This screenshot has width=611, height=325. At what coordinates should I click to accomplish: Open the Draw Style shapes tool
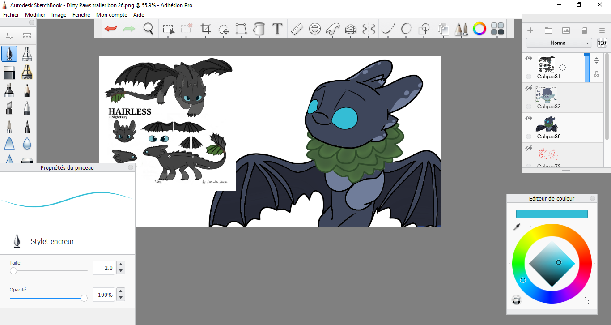coord(424,29)
